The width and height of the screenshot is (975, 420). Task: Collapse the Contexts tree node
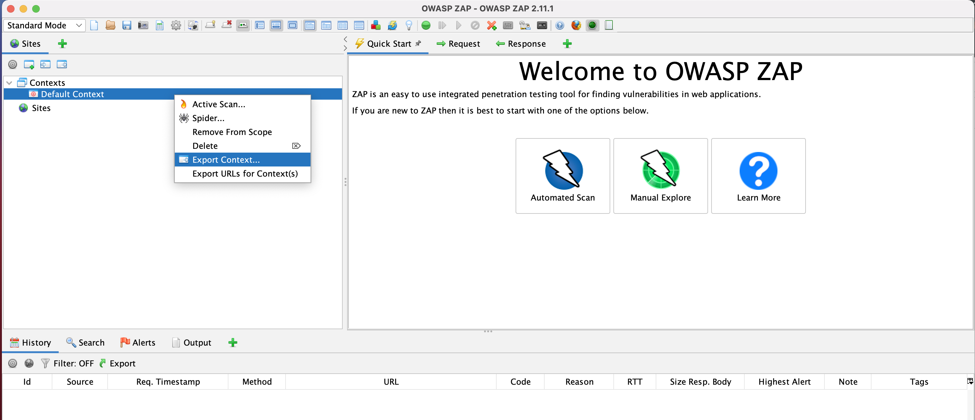coord(9,83)
